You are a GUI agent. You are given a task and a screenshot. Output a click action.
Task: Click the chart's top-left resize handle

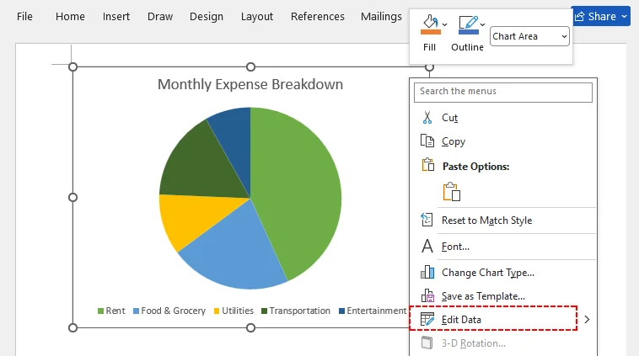click(x=73, y=66)
